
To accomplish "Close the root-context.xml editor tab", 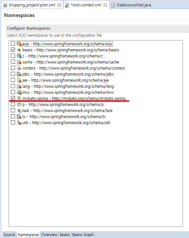I will pos(105,5).
